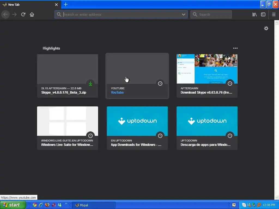The height and width of the screenshot is (209, 279).
Task: Open App Downloads for Windows uptodown card
Action: (137, 128)
